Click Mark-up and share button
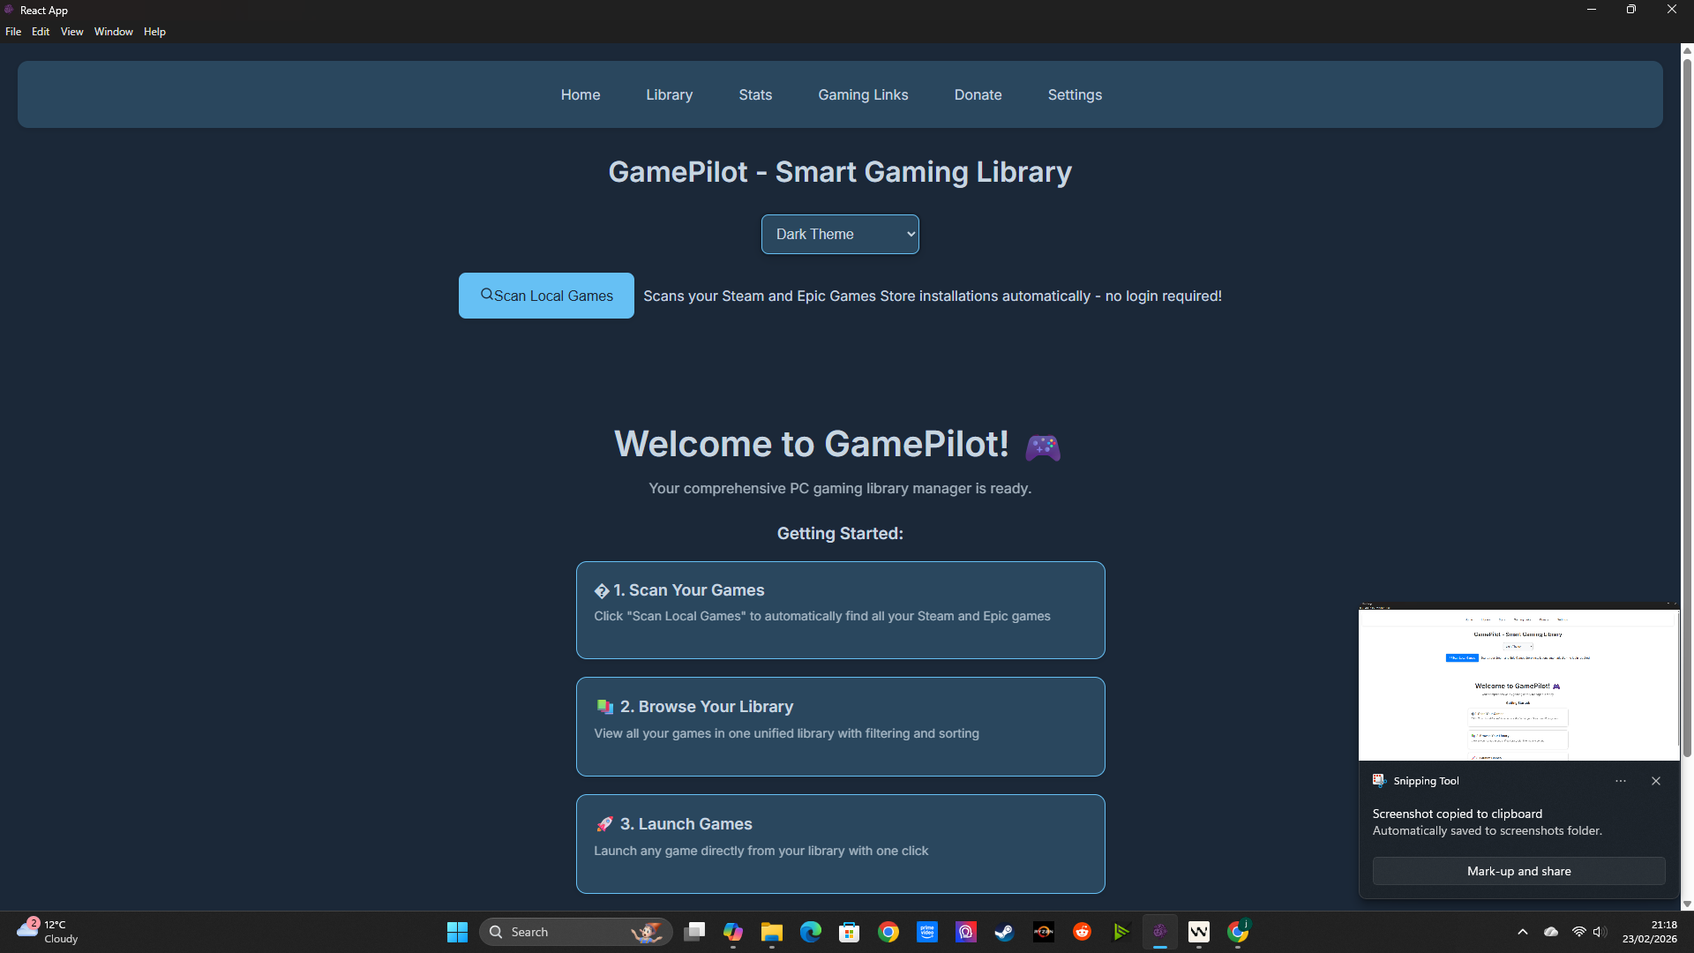Viewport: 1694px width, 953px height. (x=1518, y=871)
